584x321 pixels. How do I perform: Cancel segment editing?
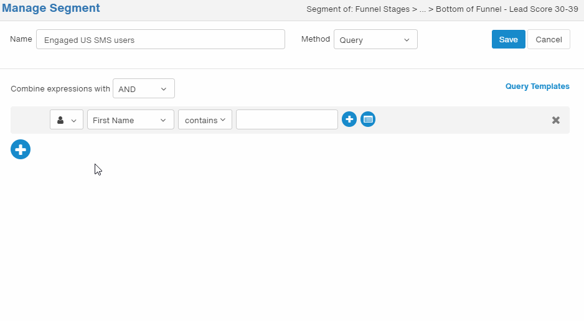click(549, 39)
